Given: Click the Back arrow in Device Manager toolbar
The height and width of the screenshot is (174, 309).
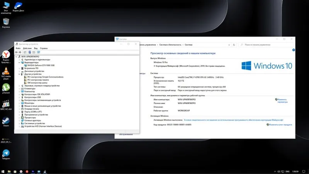Looking at the screenshot, I should tap(16, 52).
